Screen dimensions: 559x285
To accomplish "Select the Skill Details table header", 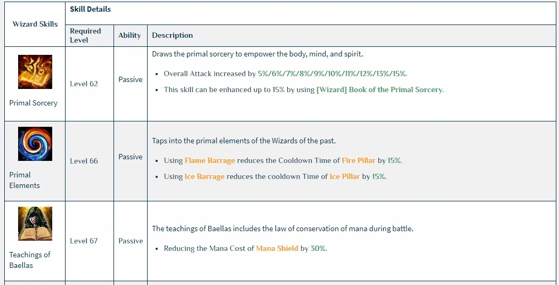I will point(91,9).
